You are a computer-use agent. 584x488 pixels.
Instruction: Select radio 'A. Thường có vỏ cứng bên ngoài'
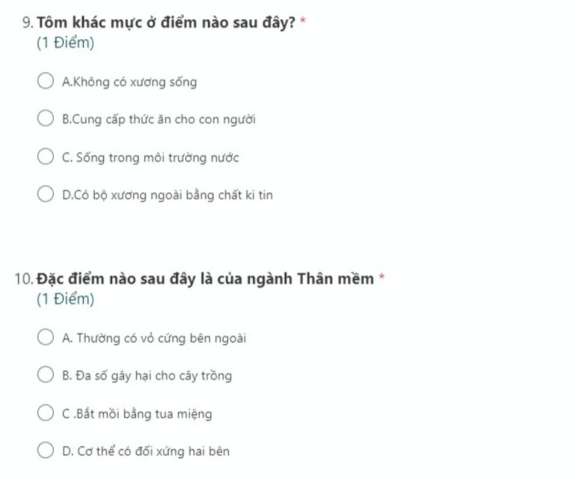[46, 337]
